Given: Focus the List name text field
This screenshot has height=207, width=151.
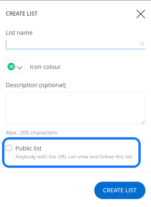Looking at the screenshot, I should coord(75,44).
